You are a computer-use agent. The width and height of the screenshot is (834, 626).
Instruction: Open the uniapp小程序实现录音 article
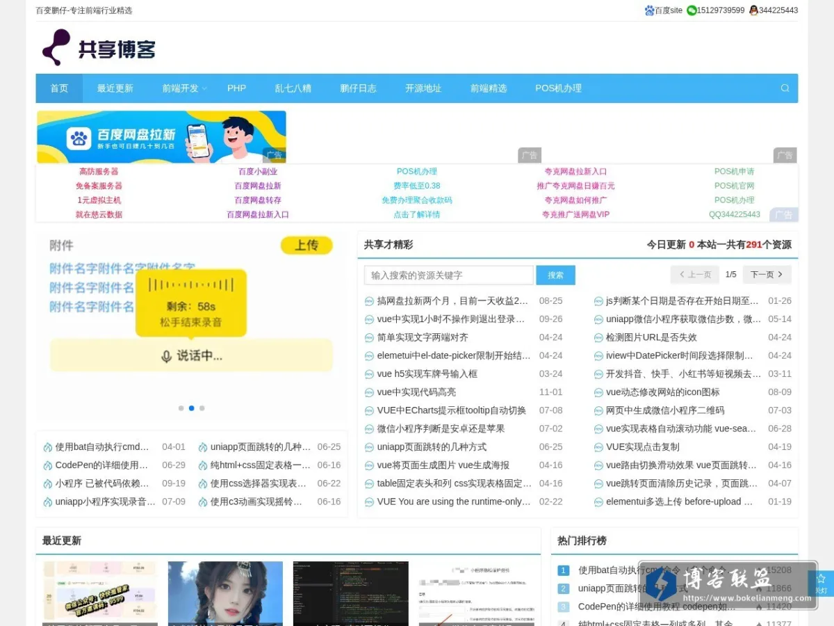click(x=106, y=501)
